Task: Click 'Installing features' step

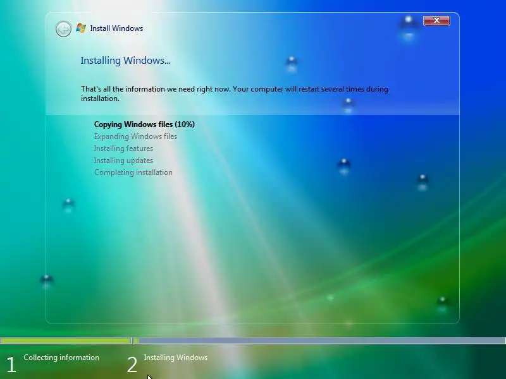Action: point(123,148)
